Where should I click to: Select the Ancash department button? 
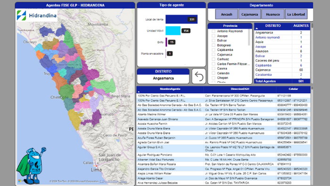[226, 14]
